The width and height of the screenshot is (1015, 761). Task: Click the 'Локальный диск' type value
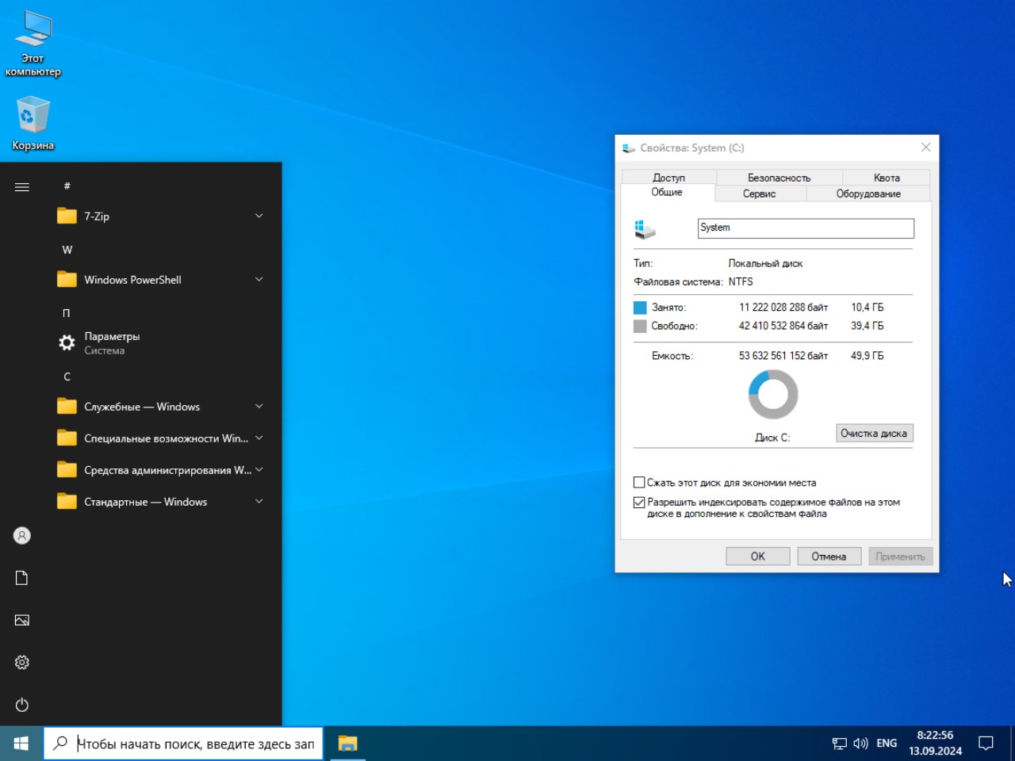(765, 264)
